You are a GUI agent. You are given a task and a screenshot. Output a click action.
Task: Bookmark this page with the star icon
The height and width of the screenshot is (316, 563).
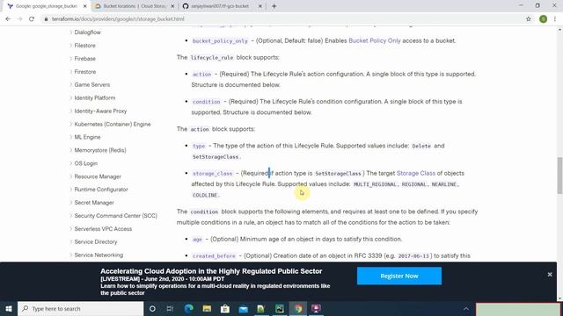529,19
